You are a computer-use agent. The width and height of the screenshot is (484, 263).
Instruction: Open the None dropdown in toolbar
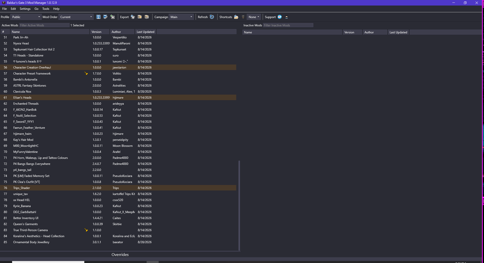click(254, 17)
